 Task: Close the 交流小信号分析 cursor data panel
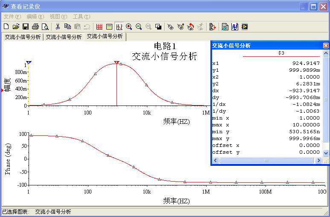pyautogui.click(x=326, y=46)
